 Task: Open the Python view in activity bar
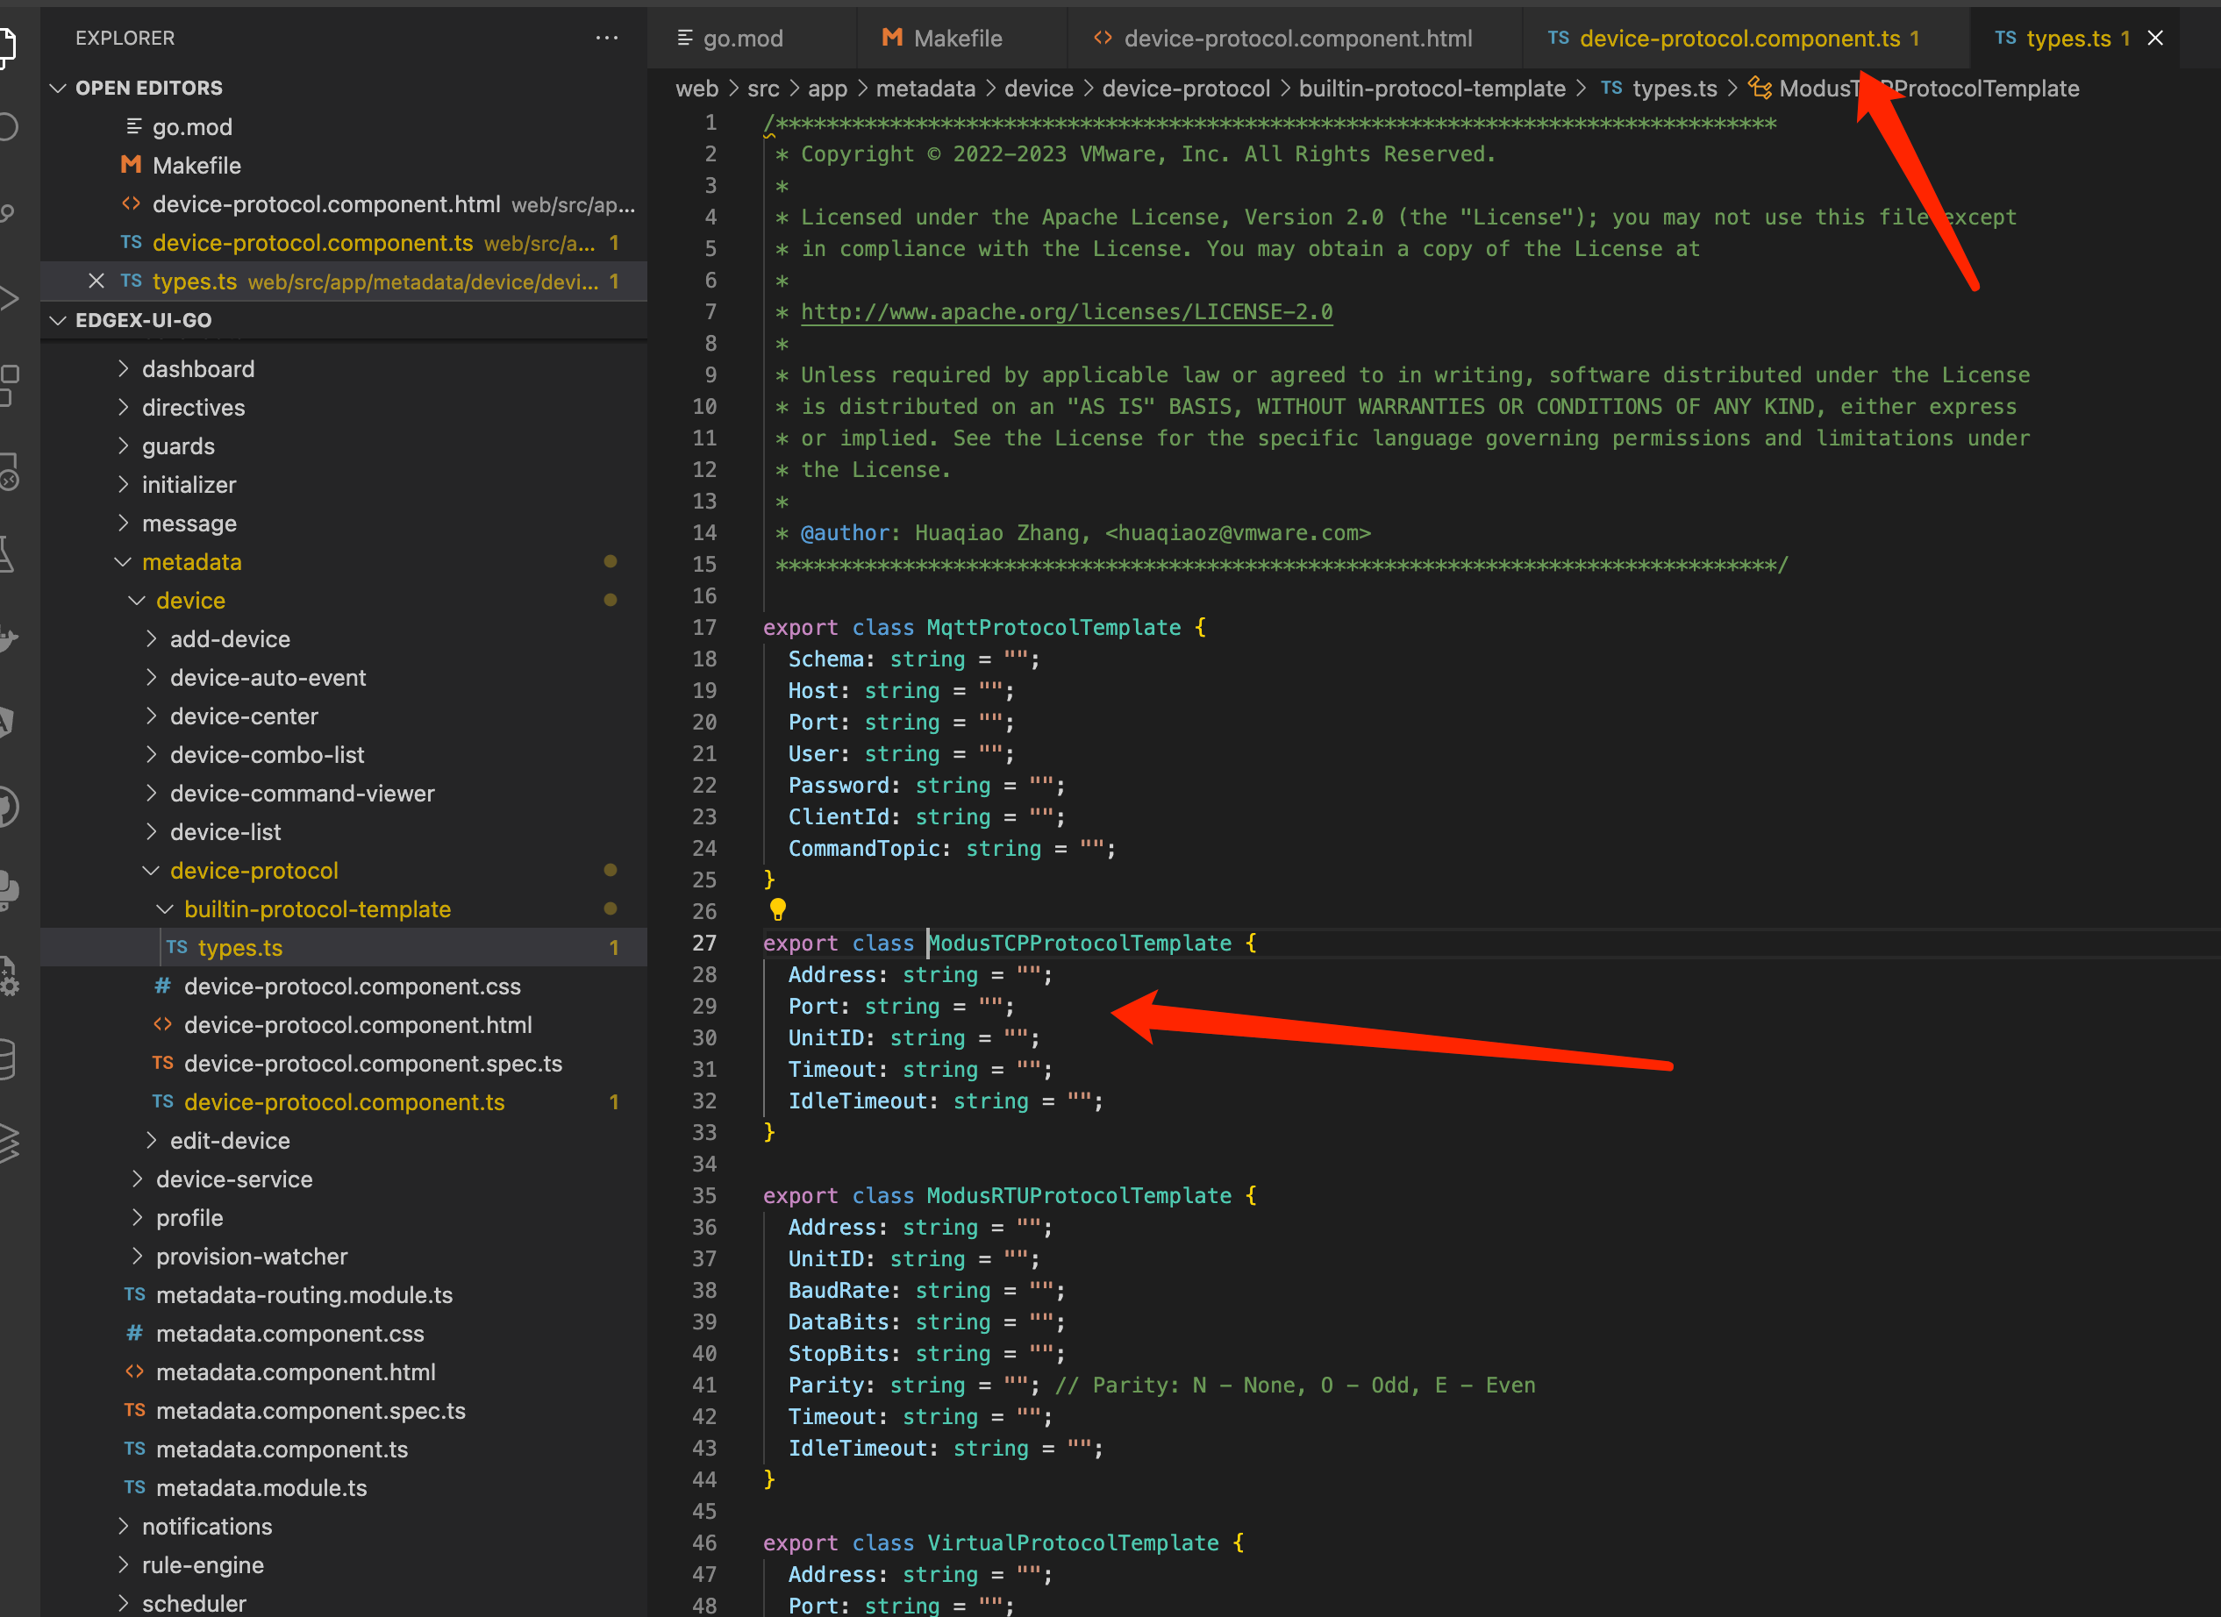pyautogui.click(x=8, y=890)
